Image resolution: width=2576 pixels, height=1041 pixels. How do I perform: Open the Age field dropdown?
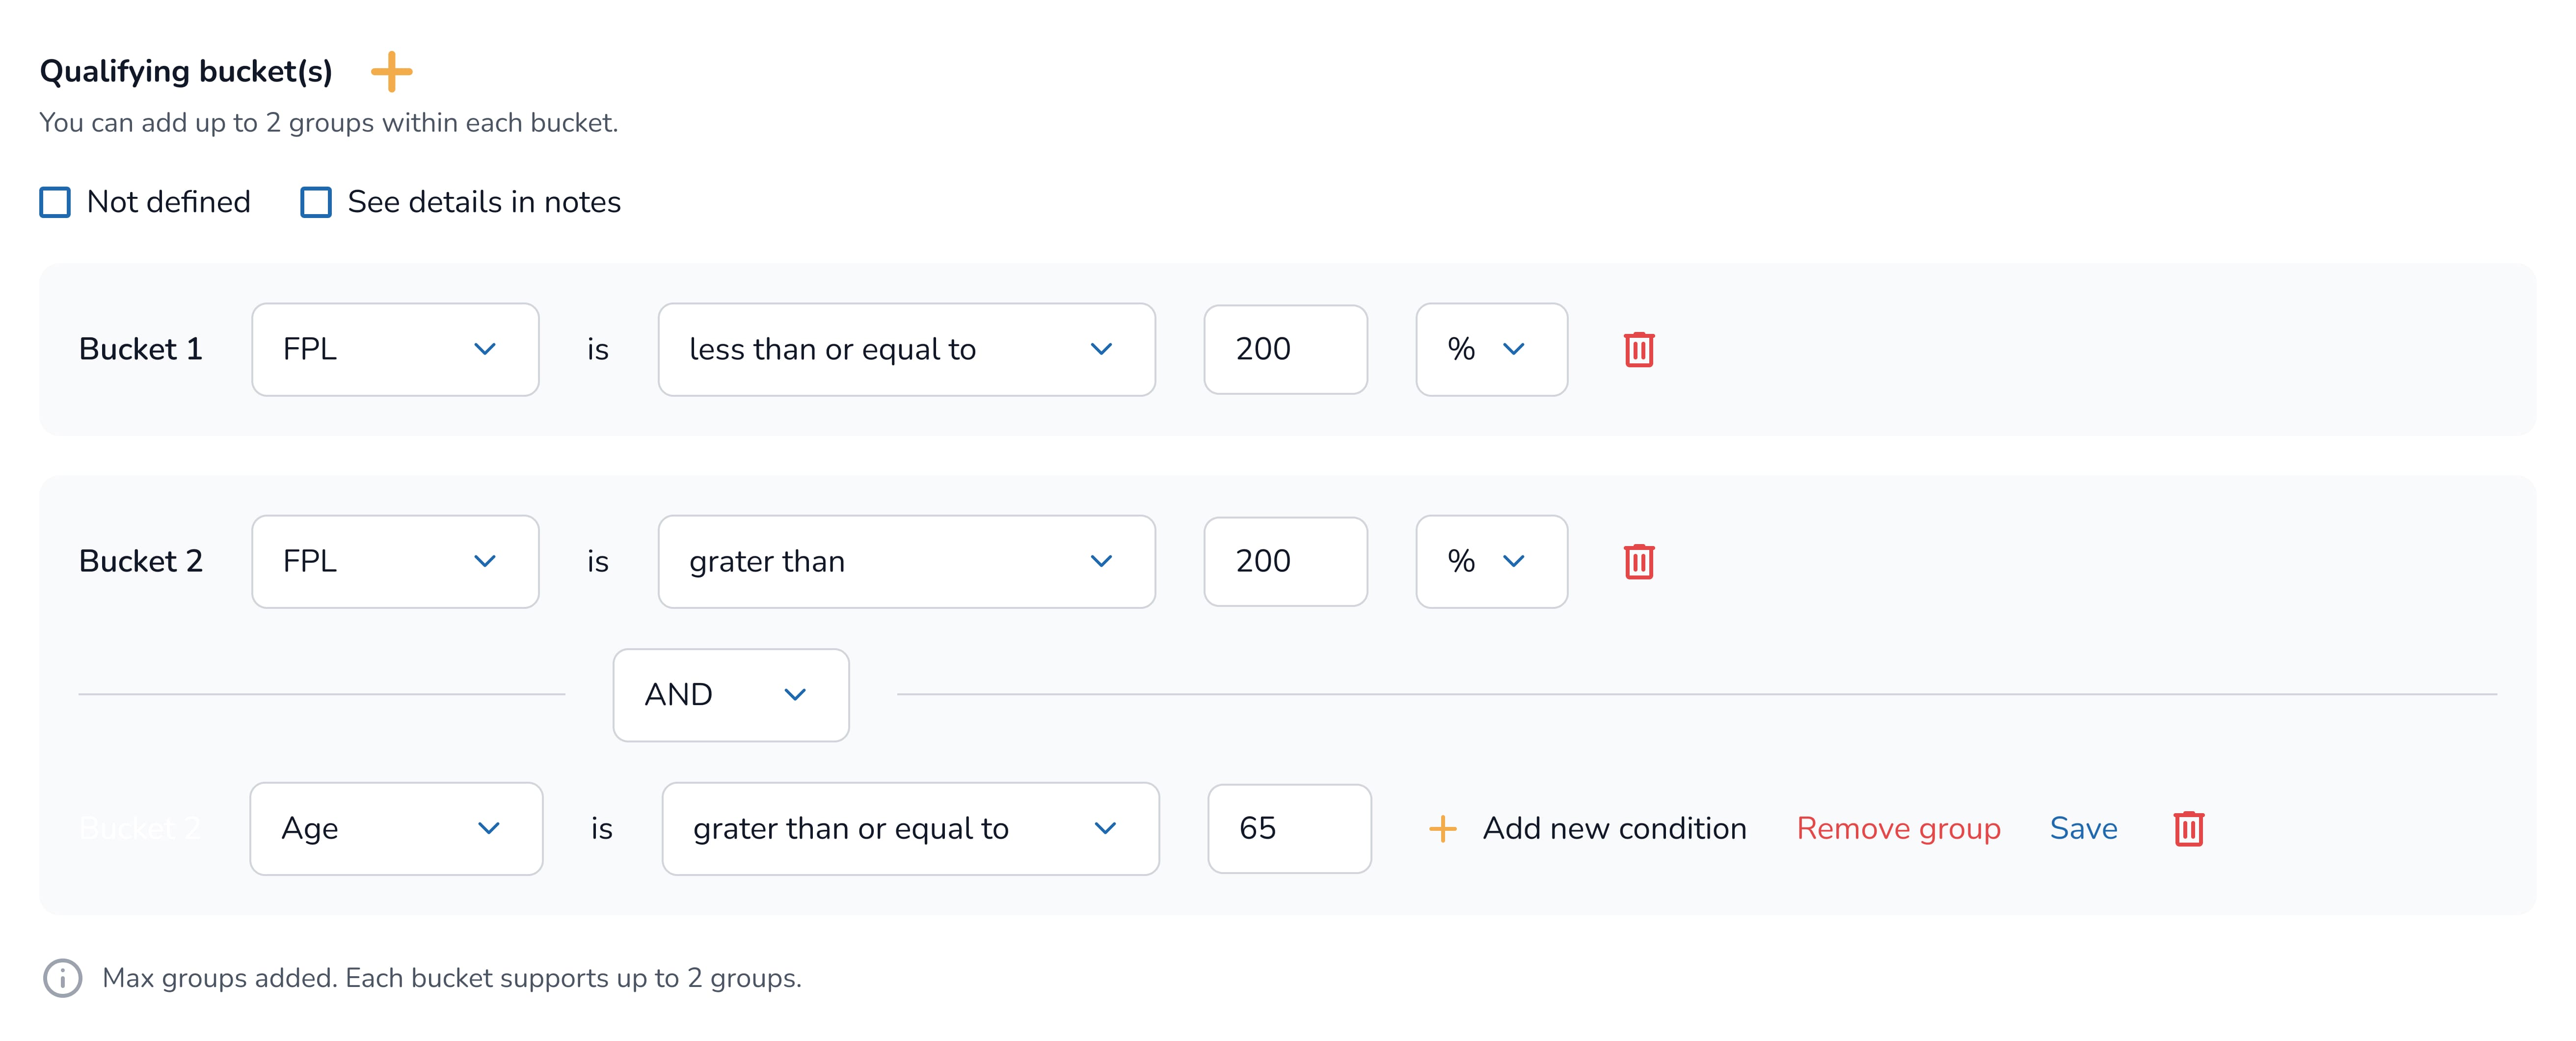[x=396, y=828]
